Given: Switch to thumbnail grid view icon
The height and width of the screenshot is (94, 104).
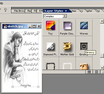Looking at the screenshot, I should [96, 72].
